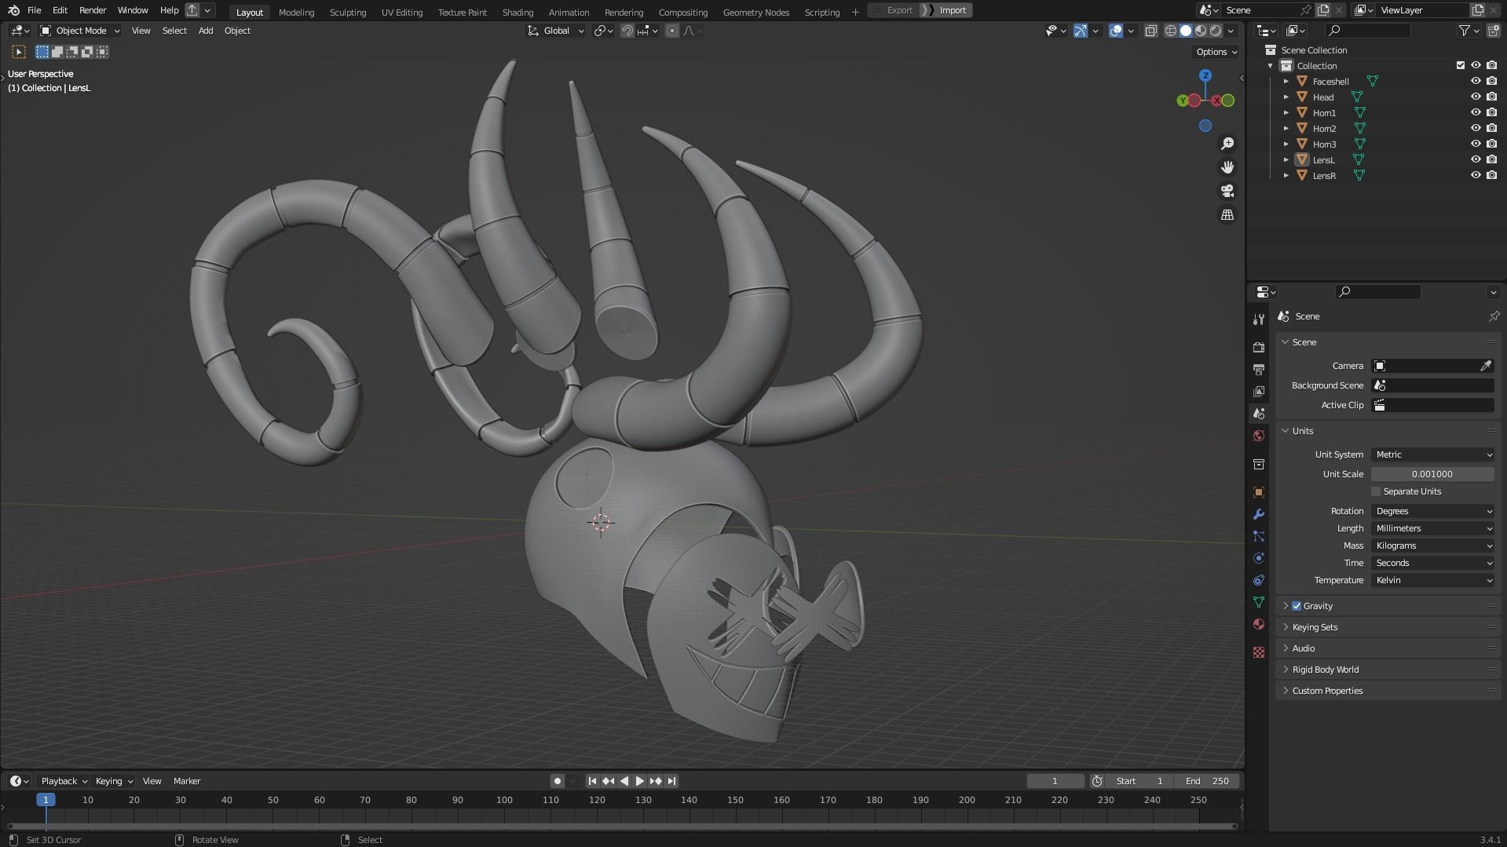Toggle camera view icon in viewport

click(1227, 191)
